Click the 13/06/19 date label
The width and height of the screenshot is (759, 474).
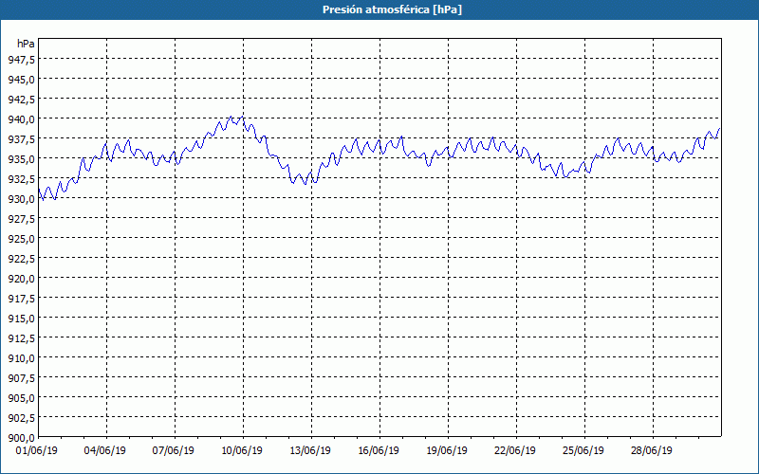tap(310, 450)
